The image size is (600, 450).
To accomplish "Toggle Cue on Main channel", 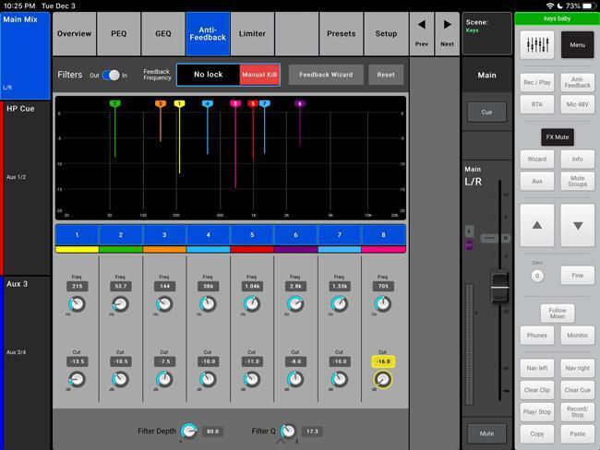I will 486,112.
